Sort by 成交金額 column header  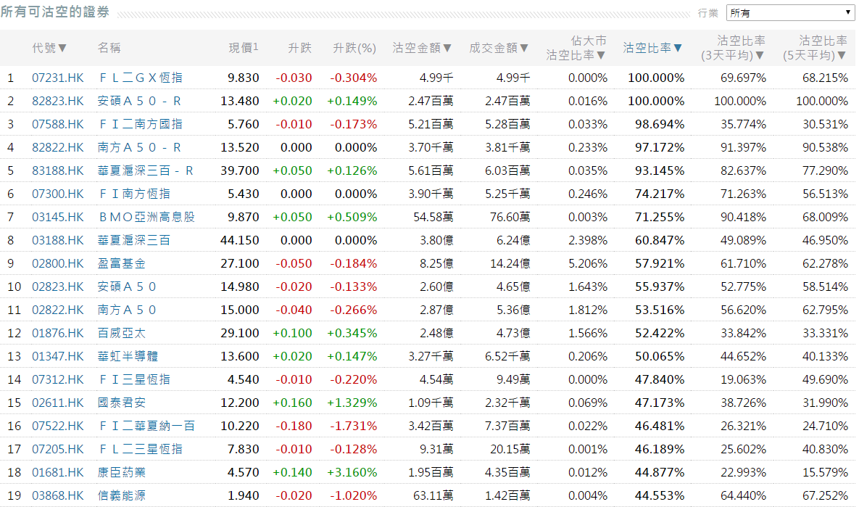tap(499, 48)
